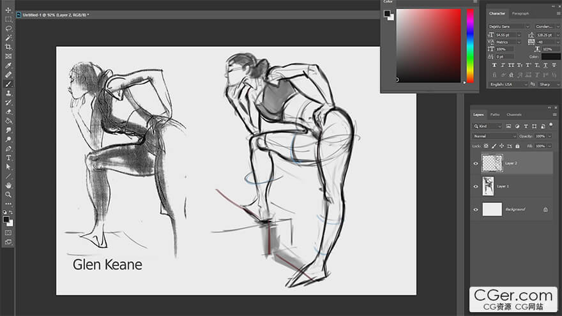
Task: Switch to the Paragraph tab
Action: [520, 13]
